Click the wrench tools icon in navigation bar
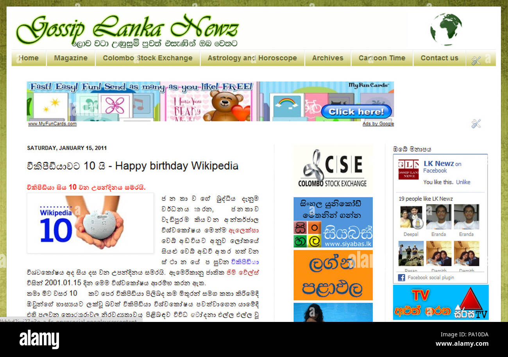This screenshot has height=357, width=508. pos(476,60)
